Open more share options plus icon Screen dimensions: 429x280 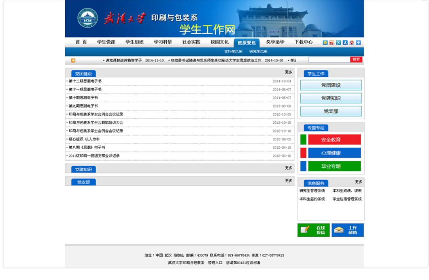pyautogui.click(x=359, y=42)
